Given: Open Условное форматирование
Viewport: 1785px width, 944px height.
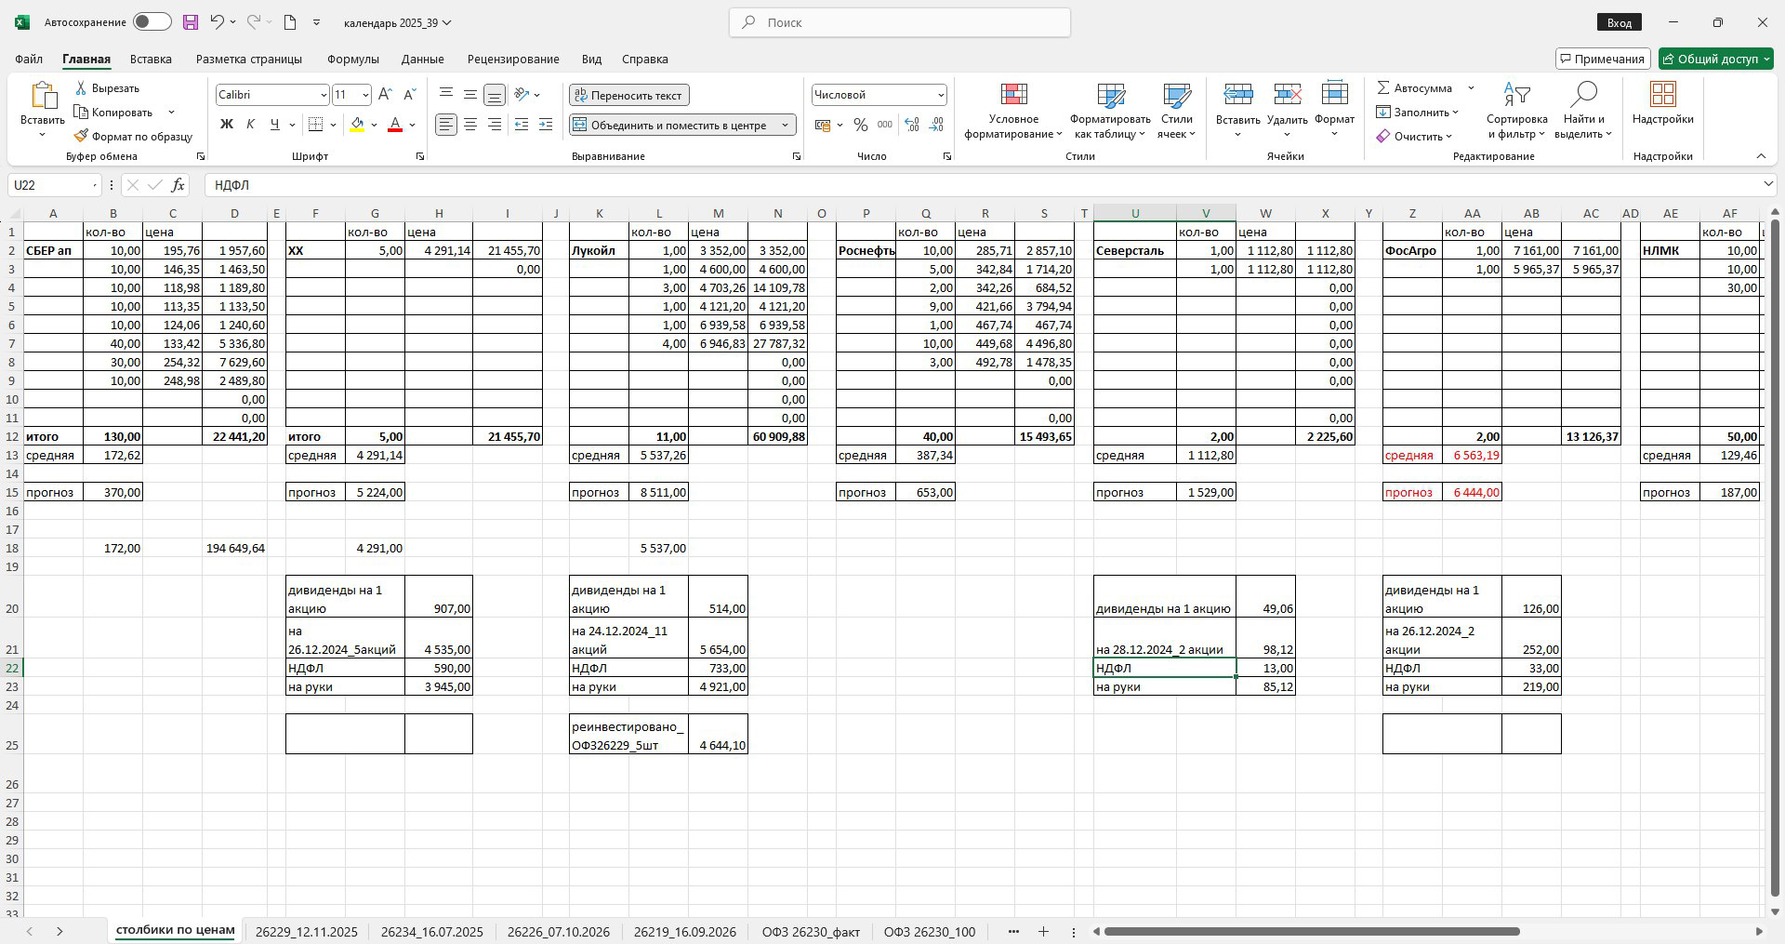Looking at the screenshot, I should point(1013,111).
